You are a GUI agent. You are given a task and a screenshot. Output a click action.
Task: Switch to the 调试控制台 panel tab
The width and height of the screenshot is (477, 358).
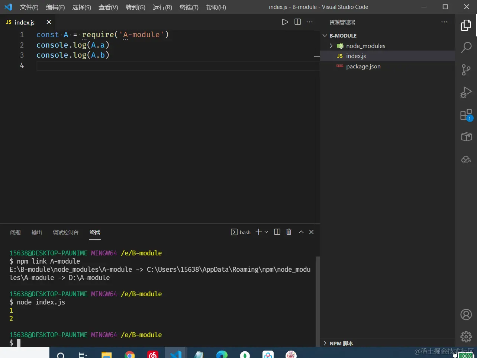pos(66,232)
